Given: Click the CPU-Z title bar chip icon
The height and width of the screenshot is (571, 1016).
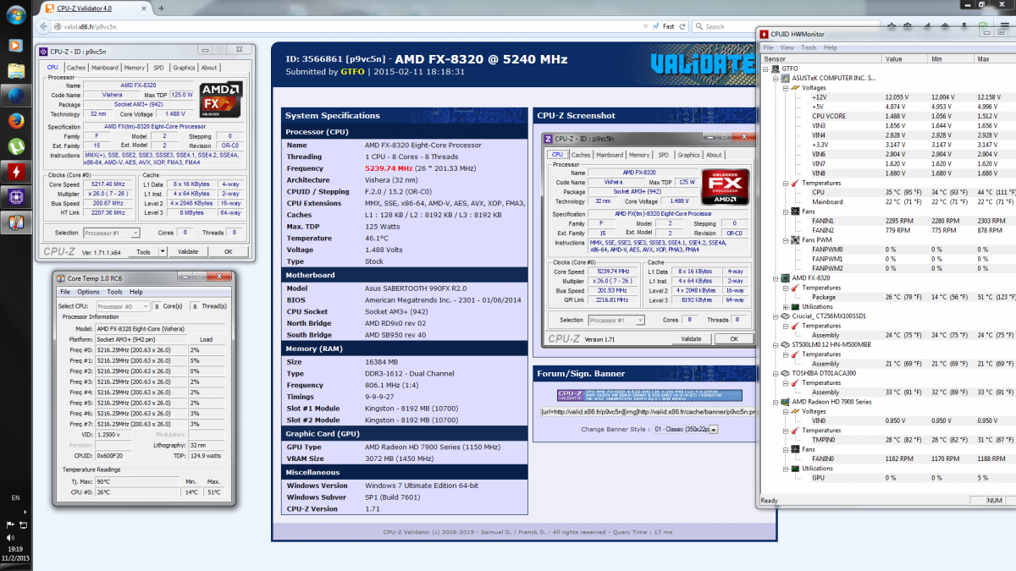Looking at the screenshot, I should click(x=44, y=52).
